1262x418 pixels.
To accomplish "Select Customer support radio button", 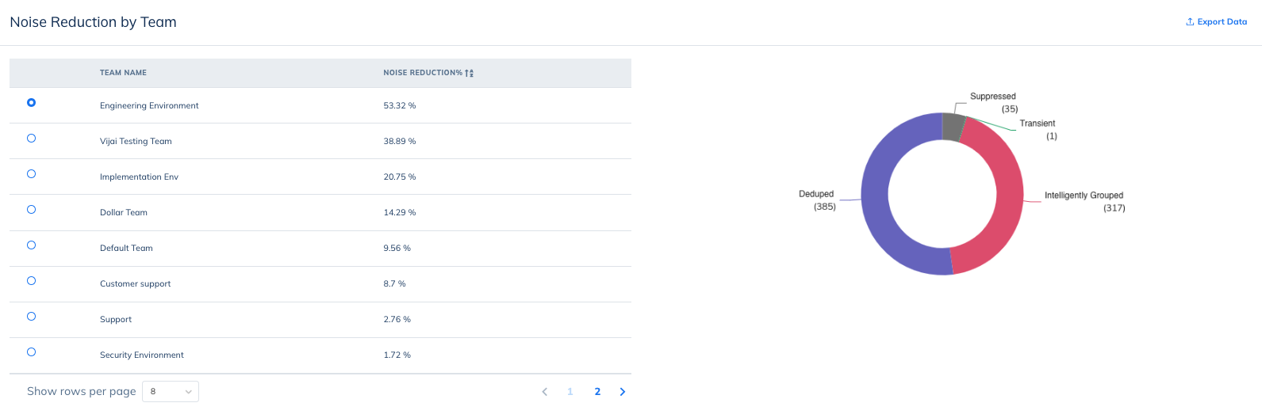I will [32, 281].
